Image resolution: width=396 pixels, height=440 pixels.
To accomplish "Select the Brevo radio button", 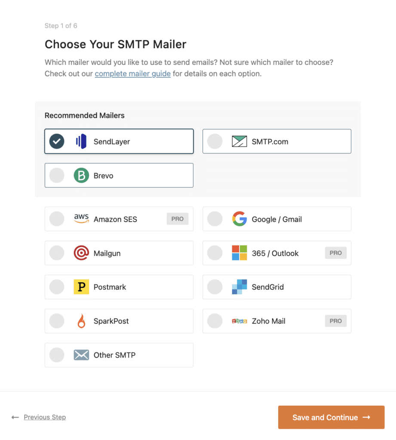I will click(57, 175).
